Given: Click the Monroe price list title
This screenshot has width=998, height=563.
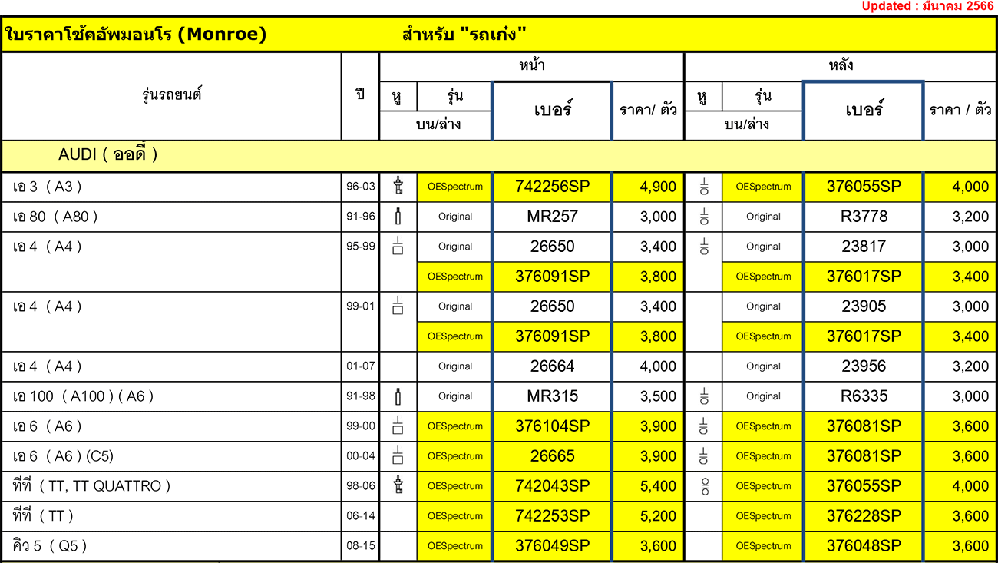Looking at the screenshot, I should pyautogui.click(x=136, y=35).
